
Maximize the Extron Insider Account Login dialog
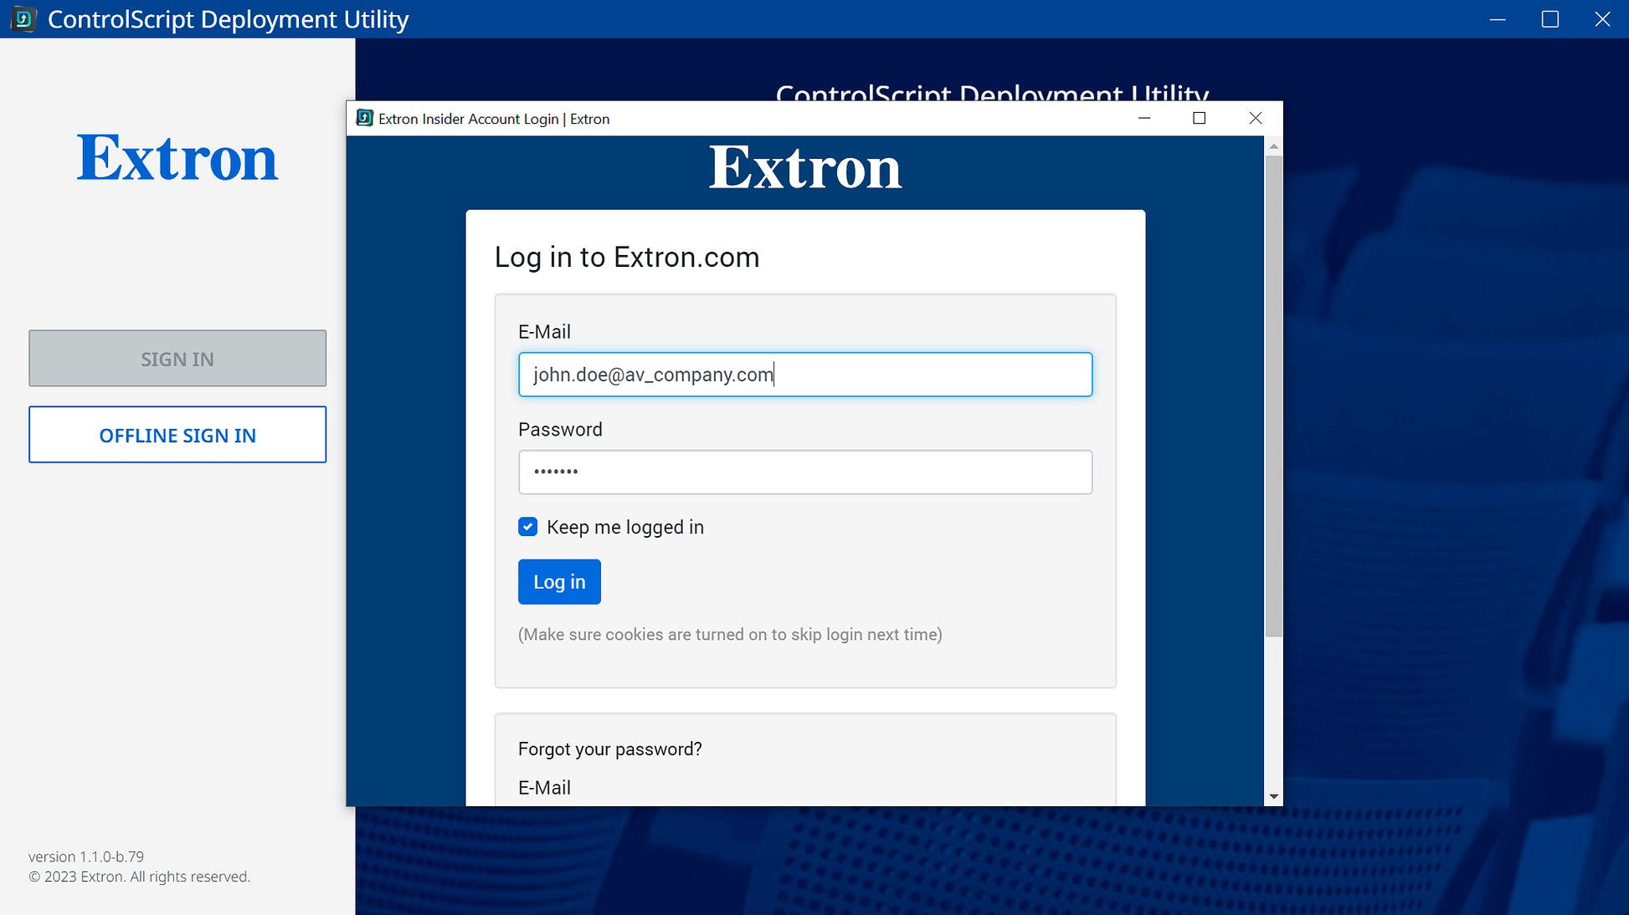tap(1199, 119)
